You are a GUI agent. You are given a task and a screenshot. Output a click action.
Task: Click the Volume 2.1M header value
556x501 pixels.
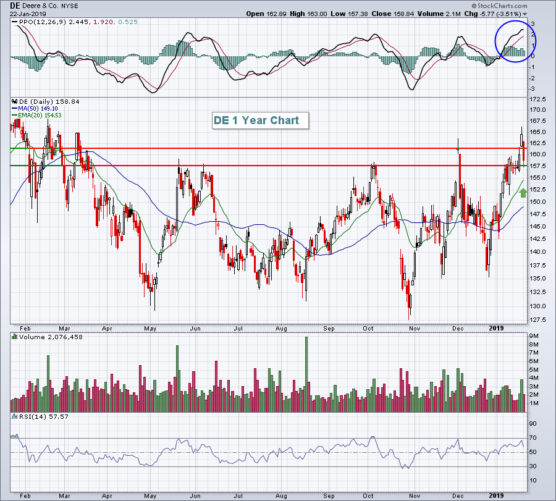pyautogui.click(x=439, y=14)
